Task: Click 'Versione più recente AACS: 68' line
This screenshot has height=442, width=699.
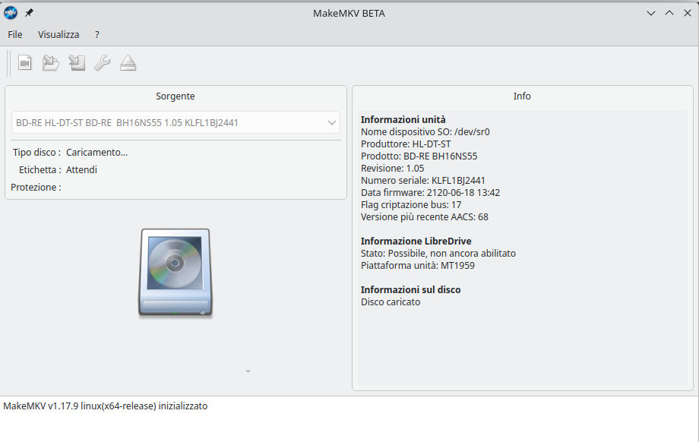Action: coord(425,217)
